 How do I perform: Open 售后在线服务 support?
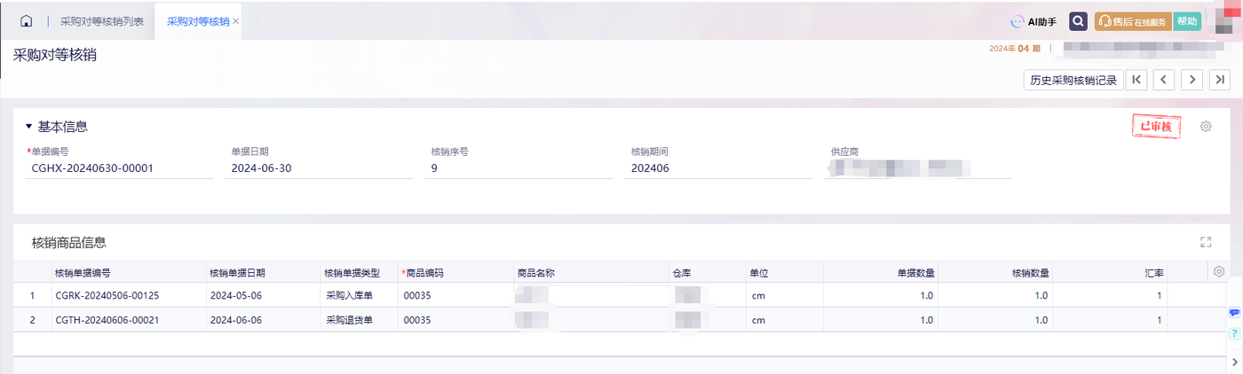pyautogui.click(x=1132, y=21)
